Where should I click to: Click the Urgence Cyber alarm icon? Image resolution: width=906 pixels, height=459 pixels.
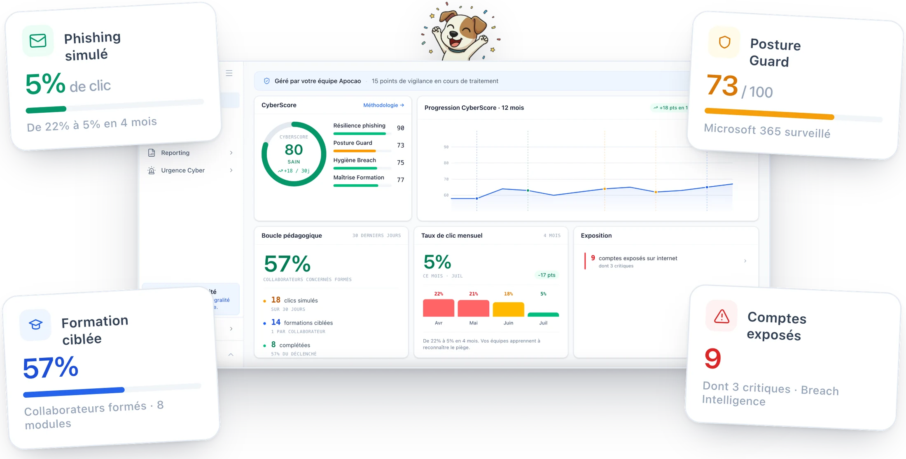152,170
